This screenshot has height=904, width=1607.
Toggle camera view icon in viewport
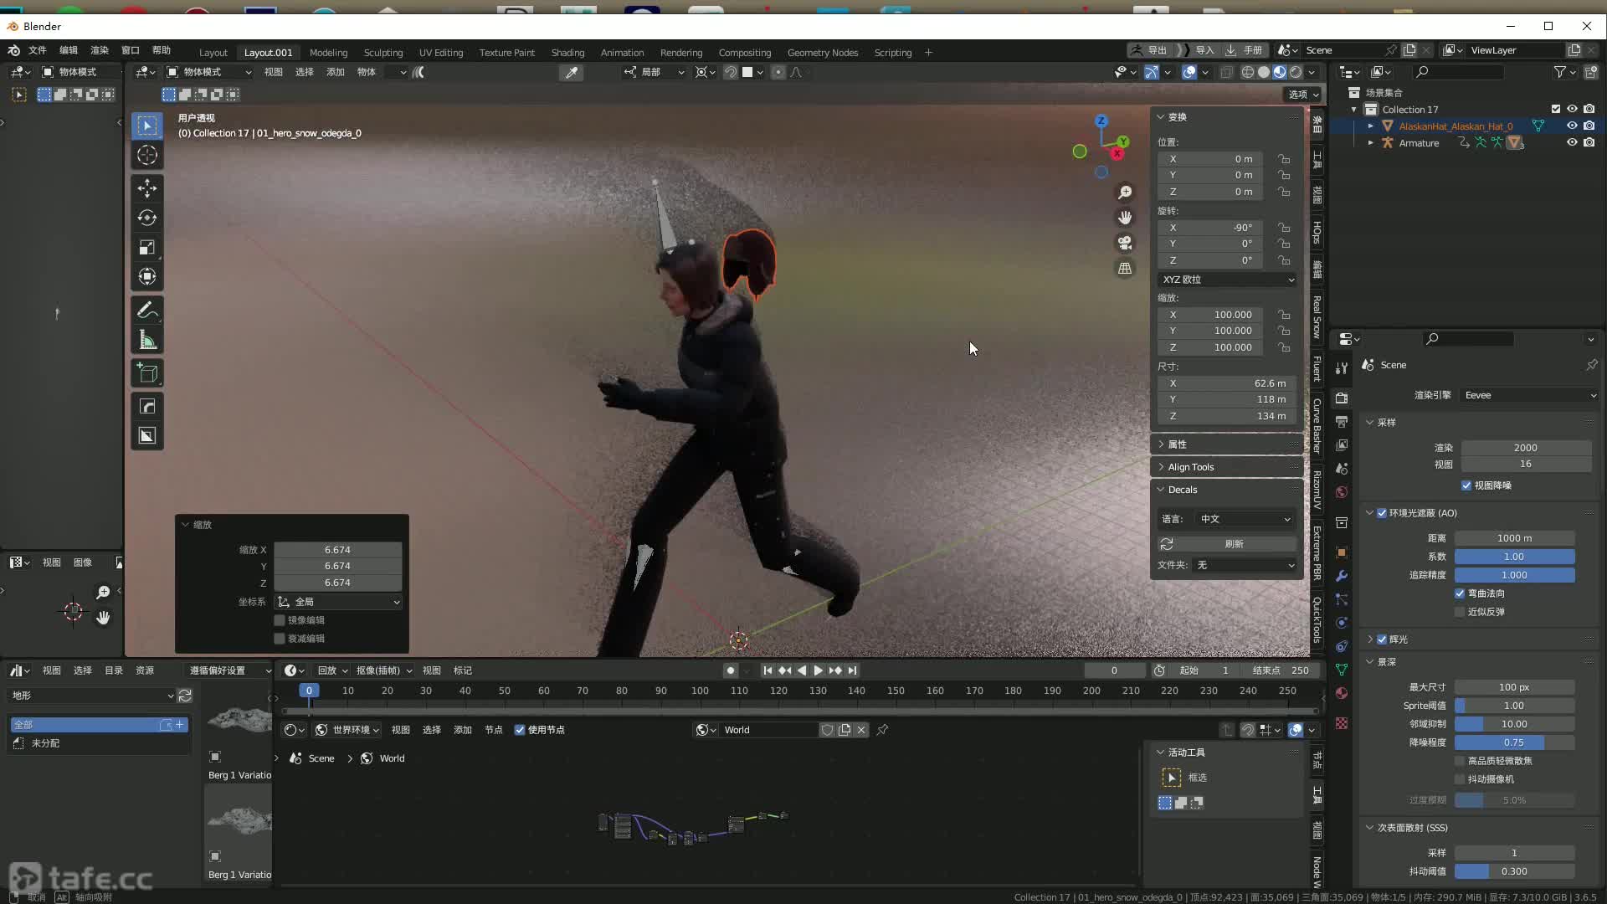tap(1125, 243)
